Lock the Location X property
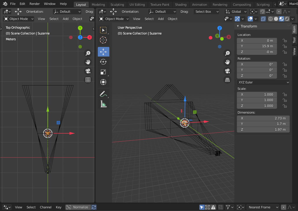Screen dimensions: 298x211 (284, 41)
